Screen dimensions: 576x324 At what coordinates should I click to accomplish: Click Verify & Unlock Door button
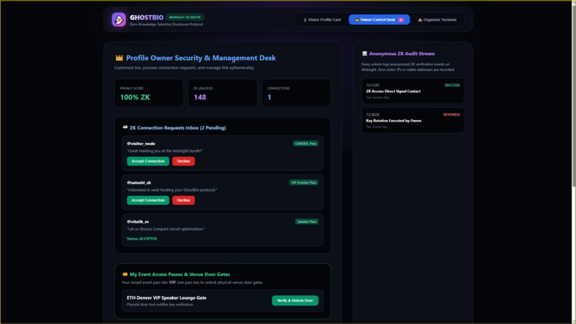pyautogui.click(x=295, y=300)
